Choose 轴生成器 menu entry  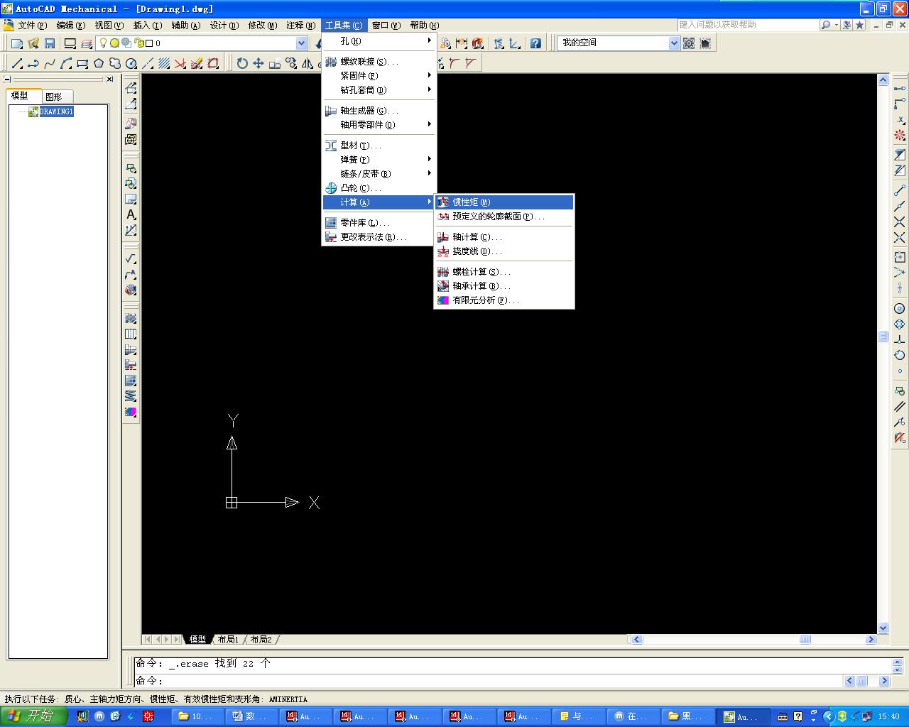379,111
